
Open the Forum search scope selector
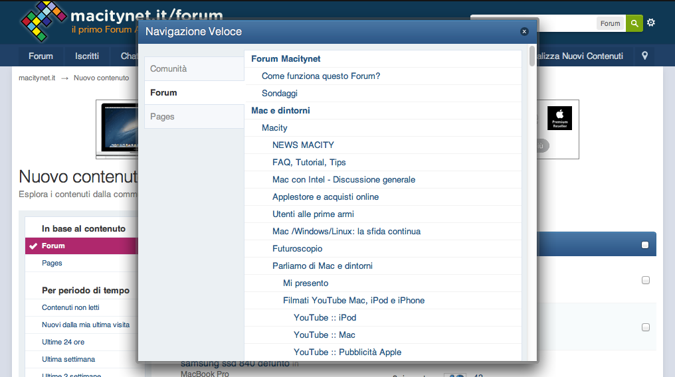610,23
